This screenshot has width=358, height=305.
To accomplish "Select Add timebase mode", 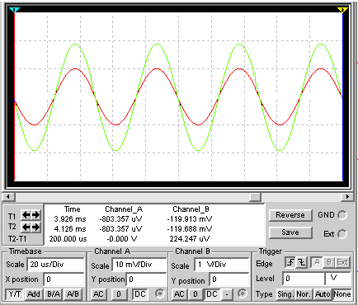I will (x=34, y=294).
